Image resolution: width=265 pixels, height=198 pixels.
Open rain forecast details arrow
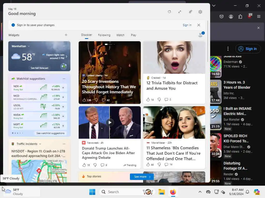point(67,56)
